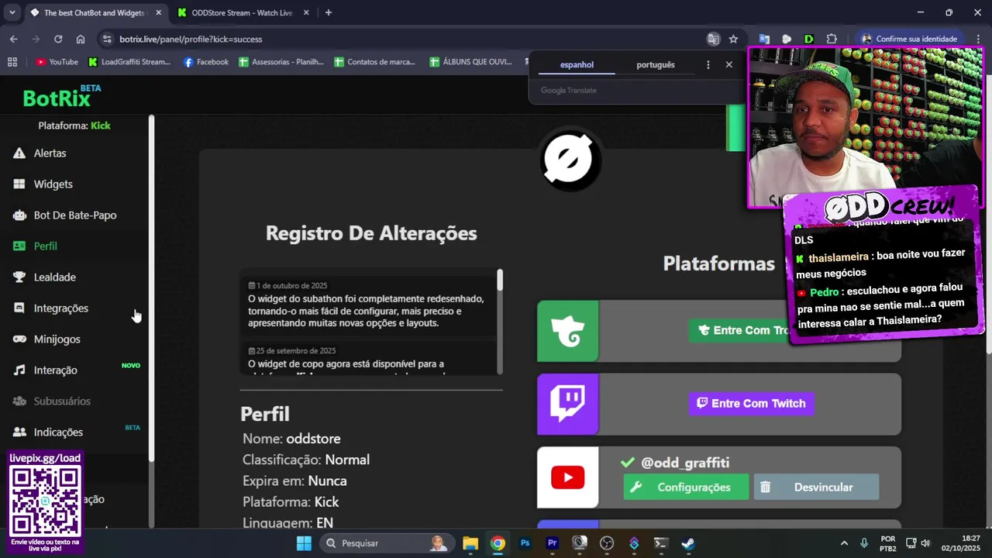Viewport: 992px width, 558px height.
Task: Click the Subusuários users icon
Action: tap(19, 401)
